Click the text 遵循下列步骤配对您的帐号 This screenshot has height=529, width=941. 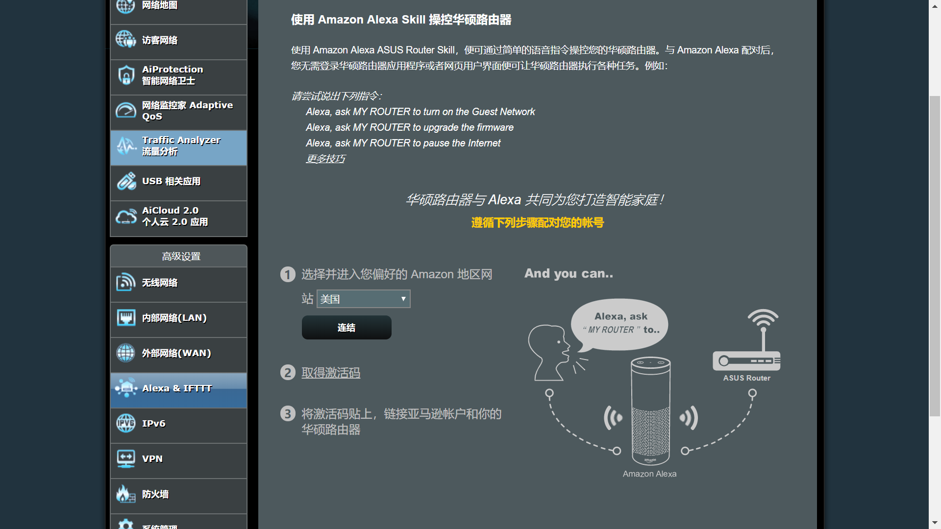click(x=537, y=223)
